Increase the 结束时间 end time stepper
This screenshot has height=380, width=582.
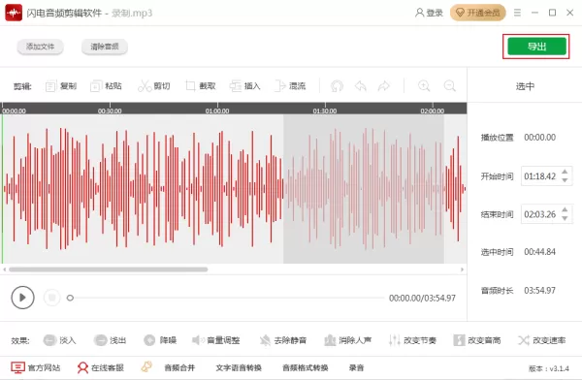[565, 210]
